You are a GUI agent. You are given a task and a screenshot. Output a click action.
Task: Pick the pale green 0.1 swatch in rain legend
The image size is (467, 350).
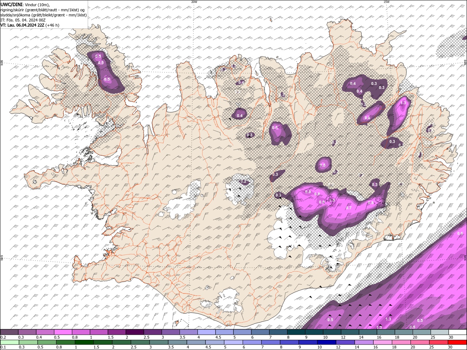pos(9,342)
